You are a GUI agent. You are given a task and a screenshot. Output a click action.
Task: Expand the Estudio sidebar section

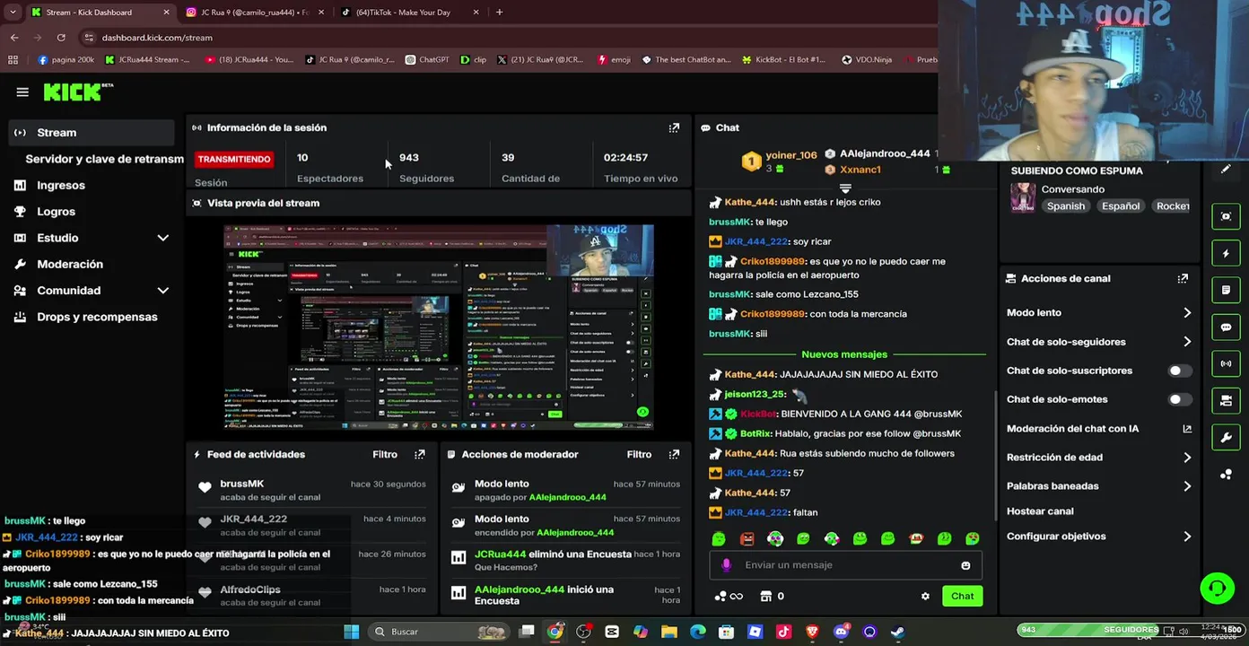click(162, 238)
